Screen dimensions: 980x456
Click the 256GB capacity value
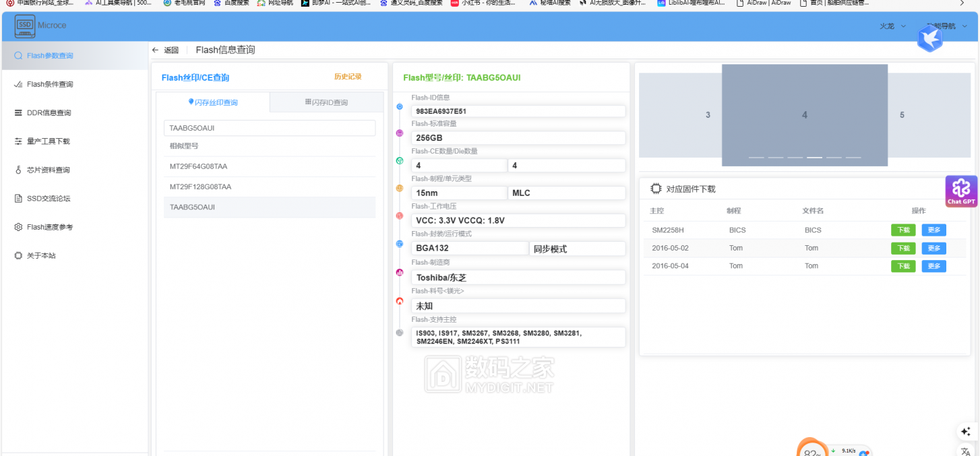[x=518, y=138]
